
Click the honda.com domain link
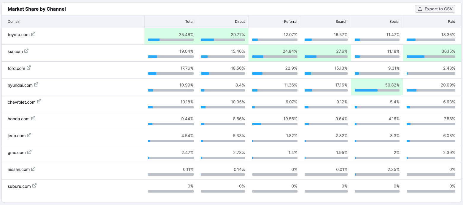(19, 119)
